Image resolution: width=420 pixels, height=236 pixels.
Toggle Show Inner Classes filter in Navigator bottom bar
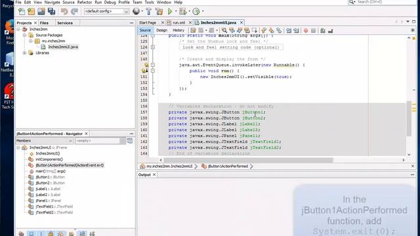tap(61, 234)
